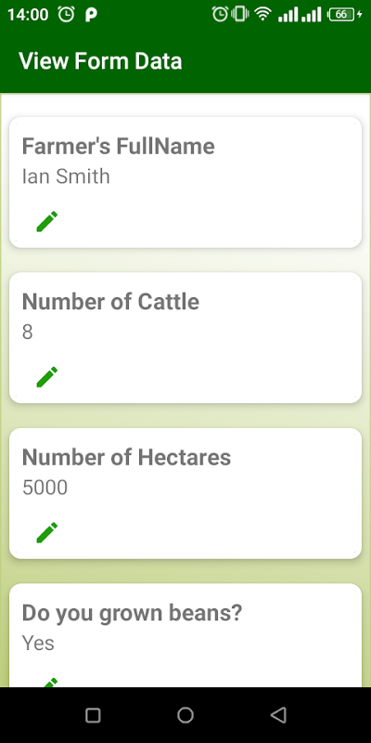Tap the Wi-Fi icon in status bar
The image size is (371, 743).
(262, 14)
